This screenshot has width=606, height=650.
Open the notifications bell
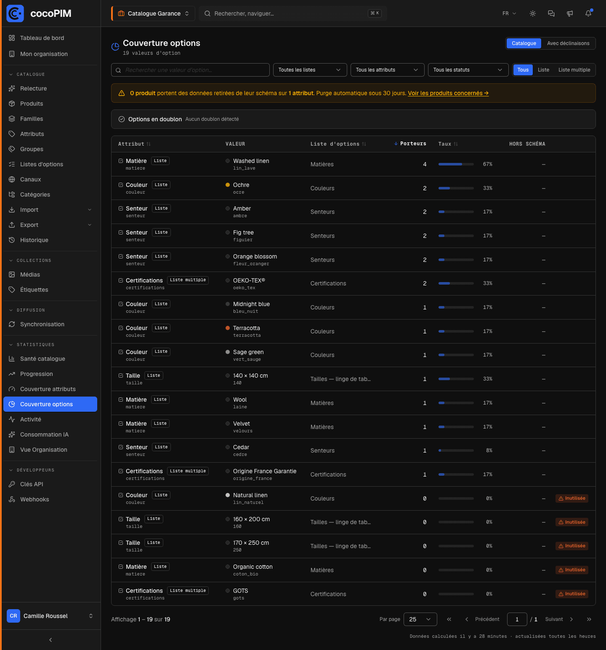point(588,13)
